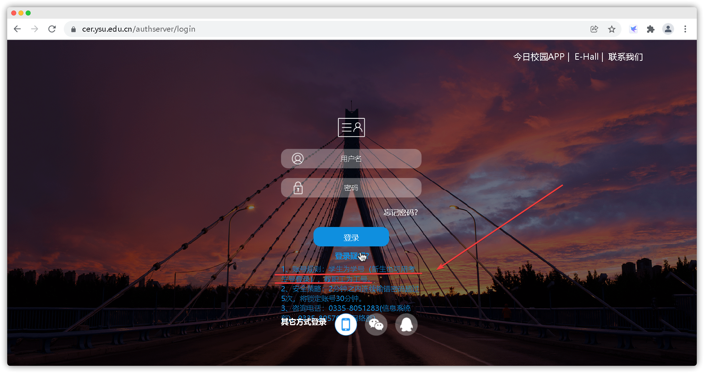Screen dimensions: 704x373
Task: Click the 忘记密码? link
Action: [x=400, y=213]
